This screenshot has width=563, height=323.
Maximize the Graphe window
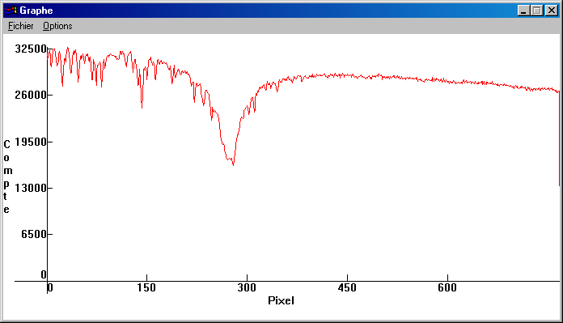537,11
